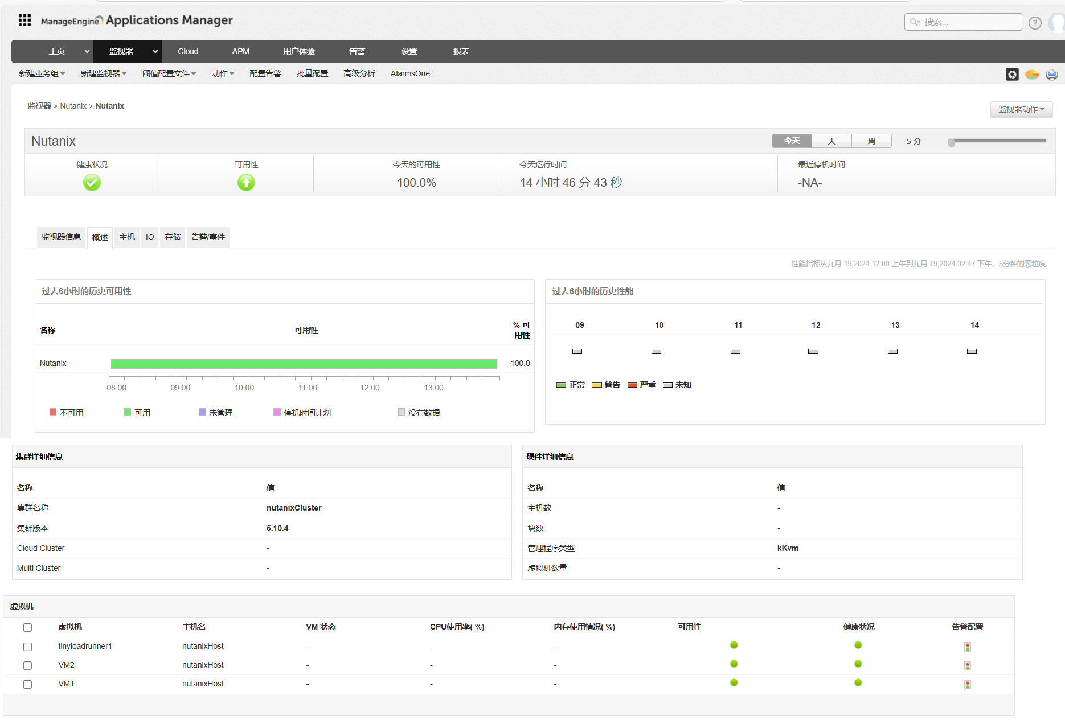Viewport: 1065px width, 724px height.
Task: Switch to the 主机 tab
Action: [127, 237]
